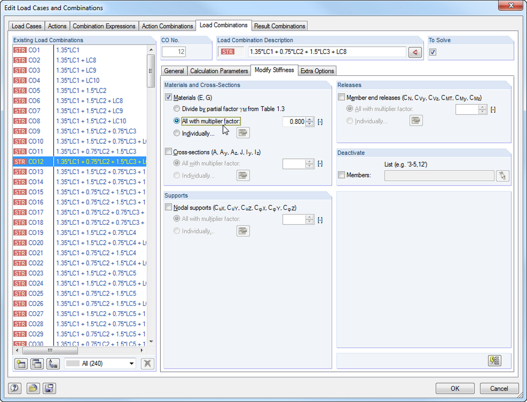Click the open folder icon
Image resolution: width=527 pixels, height=402 pixels.
[x=33, y=388]
